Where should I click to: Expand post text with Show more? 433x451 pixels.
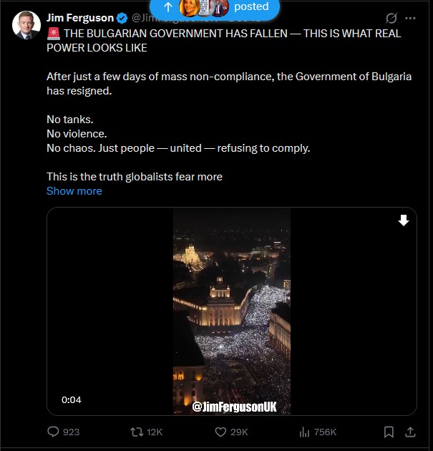[x=74, y=191]
